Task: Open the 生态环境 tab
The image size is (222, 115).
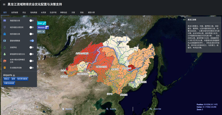Action: pos(53,12)
